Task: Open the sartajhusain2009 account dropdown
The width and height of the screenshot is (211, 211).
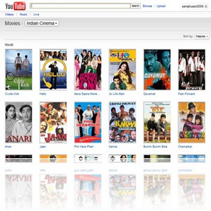Action: tap(194, 6)
